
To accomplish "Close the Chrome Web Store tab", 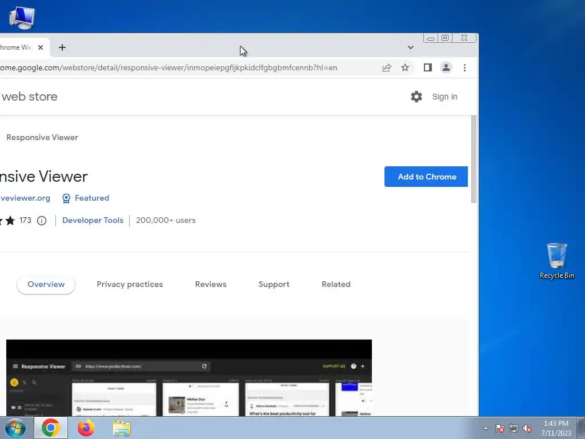I will click(41, 47).
